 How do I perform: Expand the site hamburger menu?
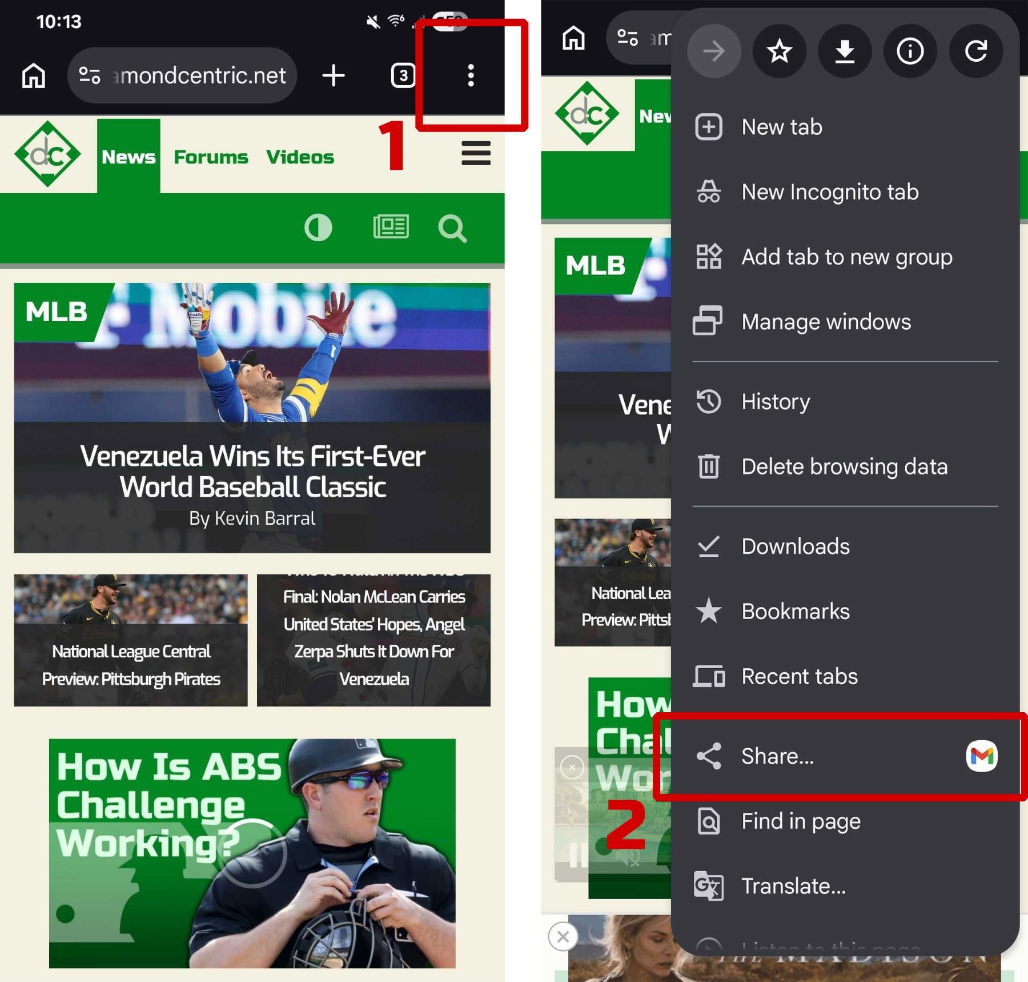click(476, 153)
